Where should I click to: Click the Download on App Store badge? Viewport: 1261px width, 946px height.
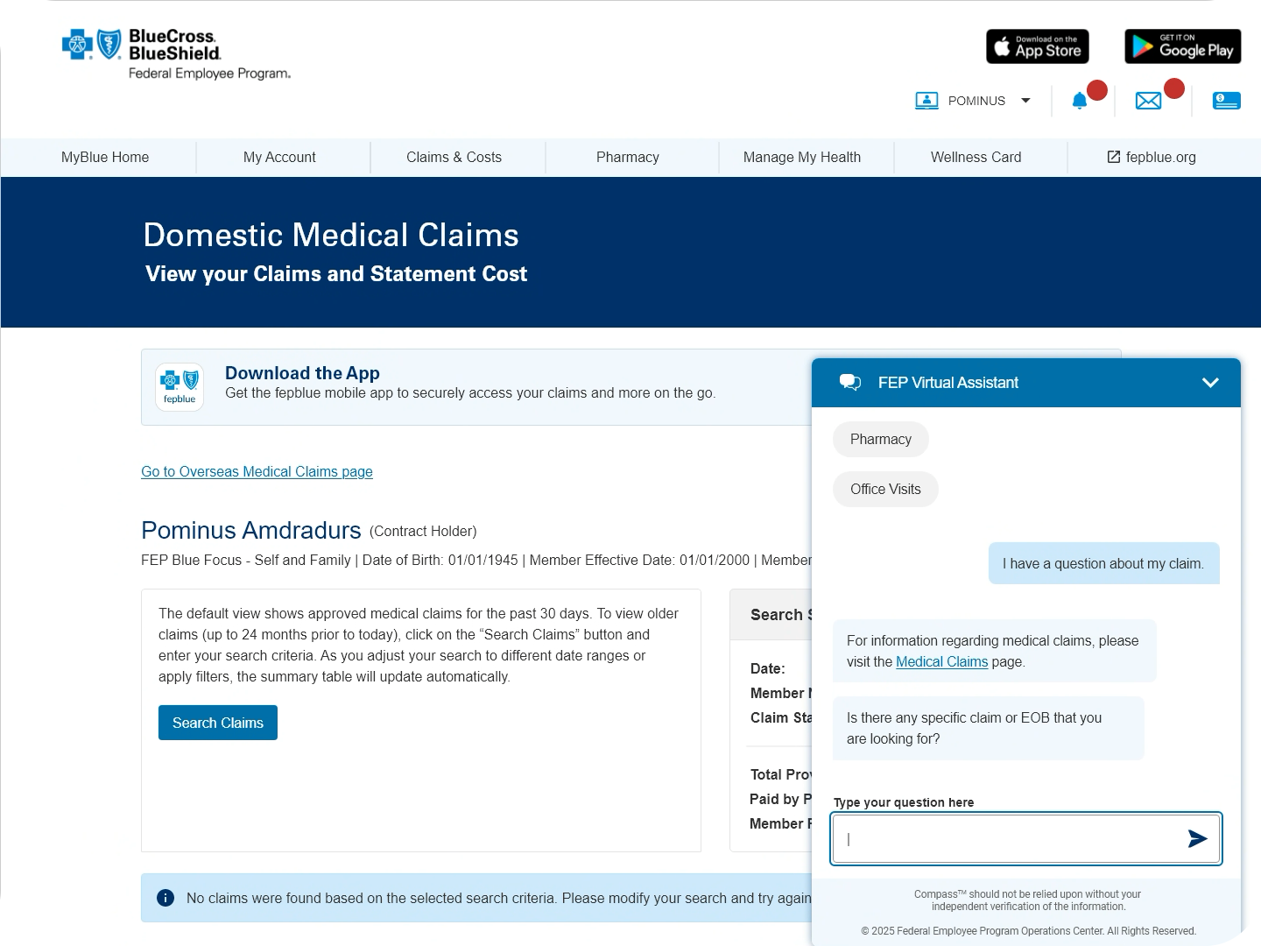point(1038,46)
